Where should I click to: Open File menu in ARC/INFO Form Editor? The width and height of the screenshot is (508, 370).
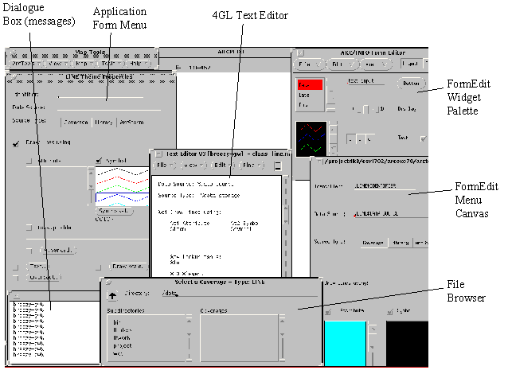coord(309,64)
